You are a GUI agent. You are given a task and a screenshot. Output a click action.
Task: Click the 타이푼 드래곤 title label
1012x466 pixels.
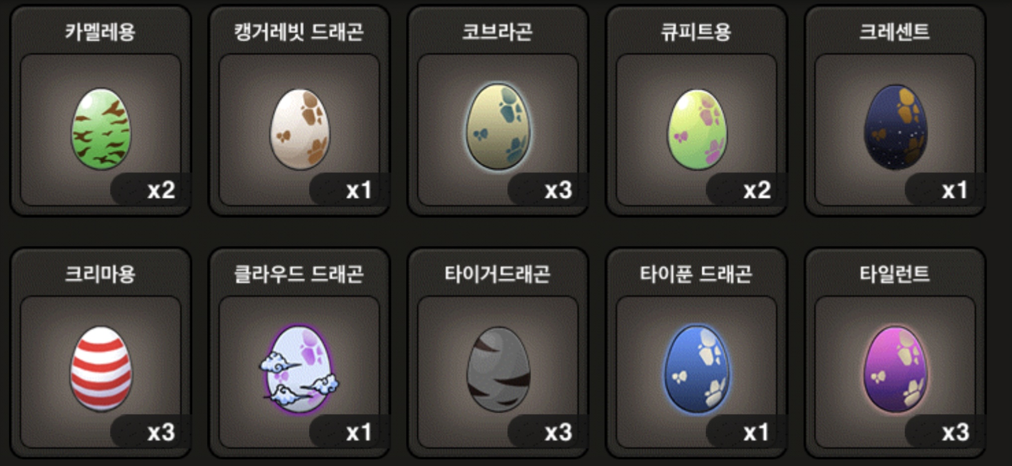point(696,274)
